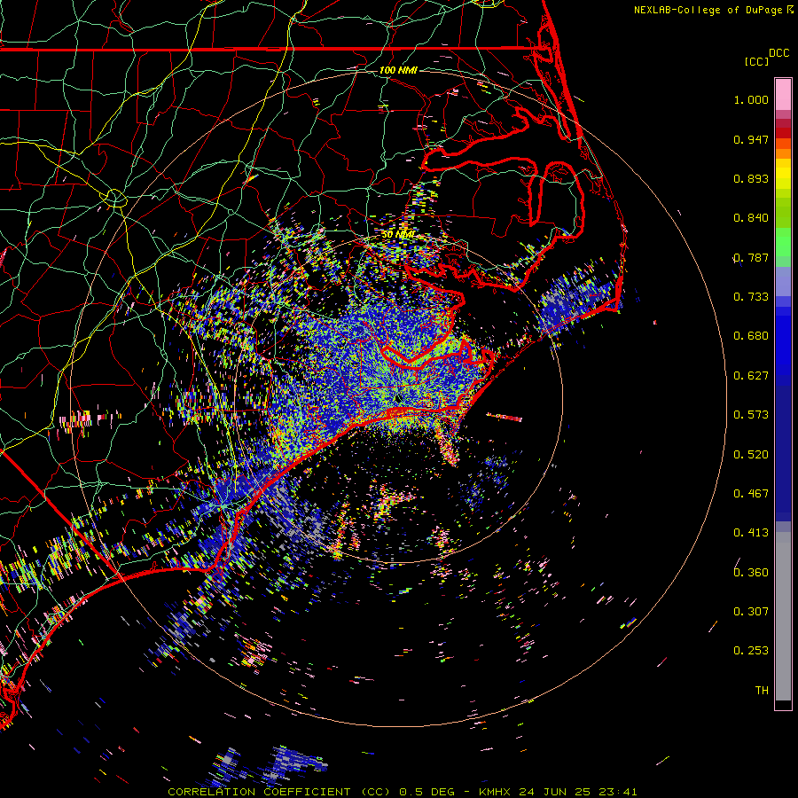Click the Correlation Coefficient caption at bottom
798x798 pixels.
tap(402, 792)
